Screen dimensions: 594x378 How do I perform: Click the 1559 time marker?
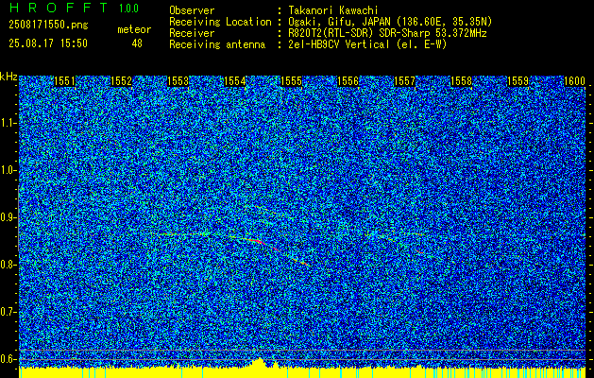click(518, 81)
